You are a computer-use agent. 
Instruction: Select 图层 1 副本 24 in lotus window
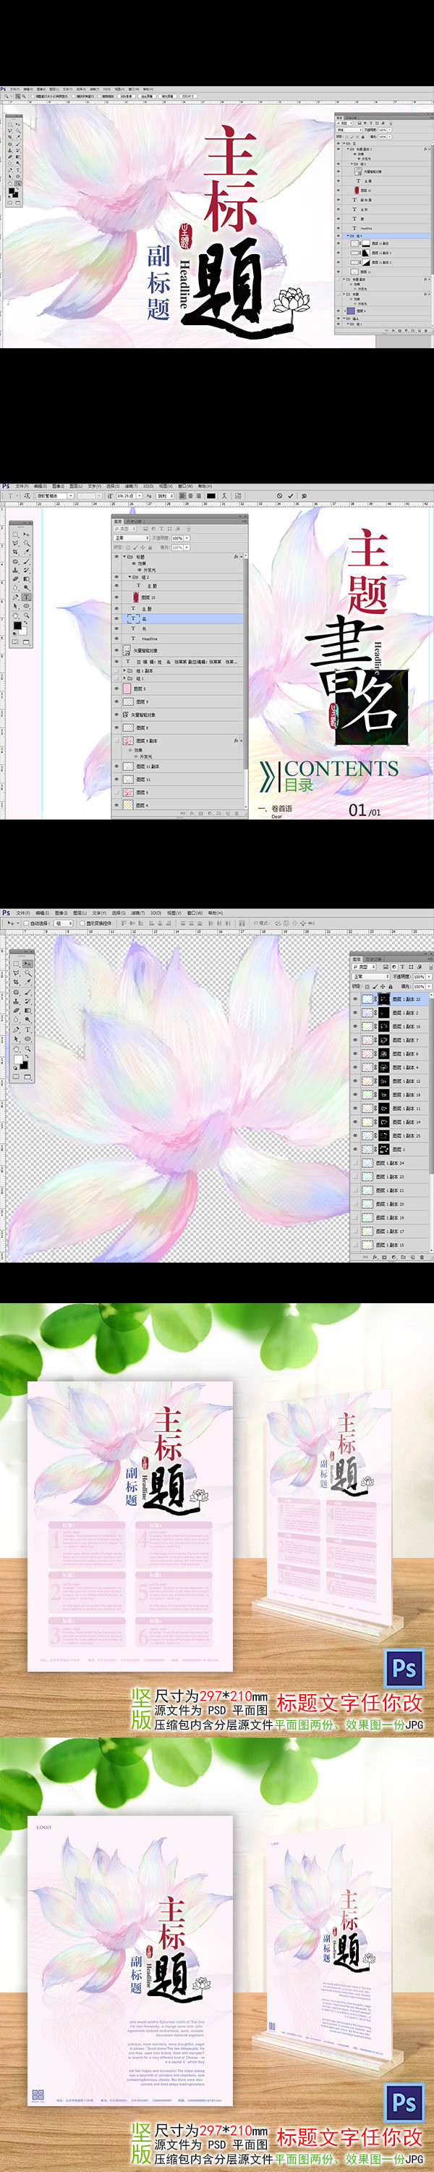[390, 1163]
